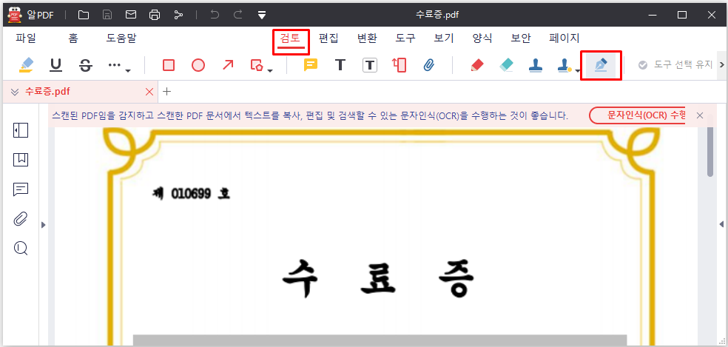Switch to the 편집 tab

pos(329,38)
